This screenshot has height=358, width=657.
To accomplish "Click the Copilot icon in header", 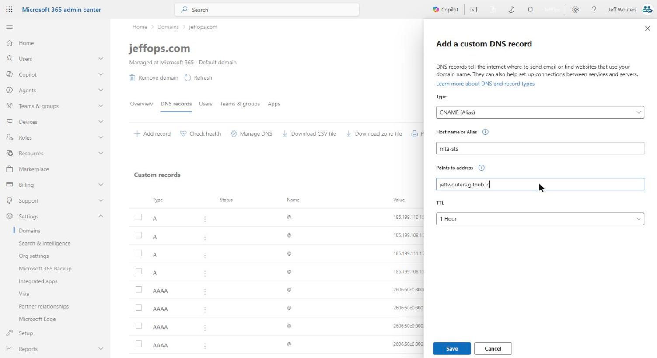I will click(436, 10).
